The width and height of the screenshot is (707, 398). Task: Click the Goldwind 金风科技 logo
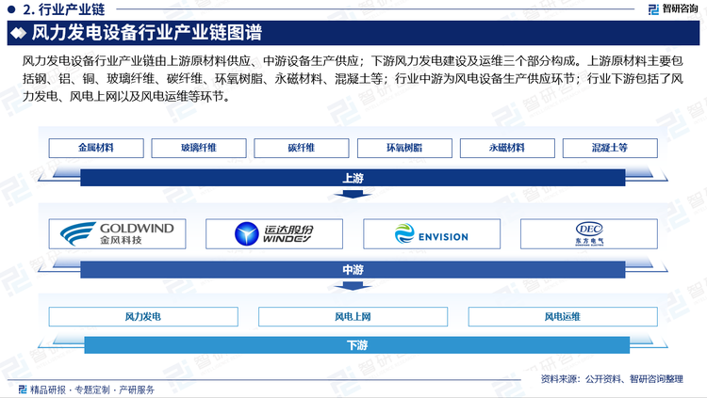click(117, 234)
